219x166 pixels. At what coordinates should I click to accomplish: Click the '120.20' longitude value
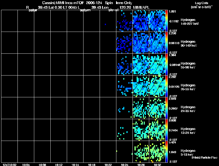click(125, 7)
